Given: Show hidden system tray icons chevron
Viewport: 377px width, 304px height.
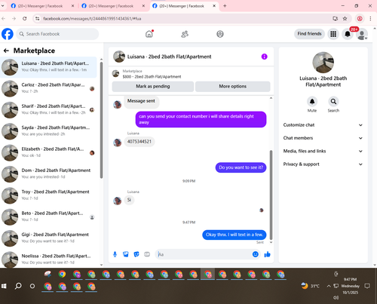Looking at the screenshot, I should 329,286.
